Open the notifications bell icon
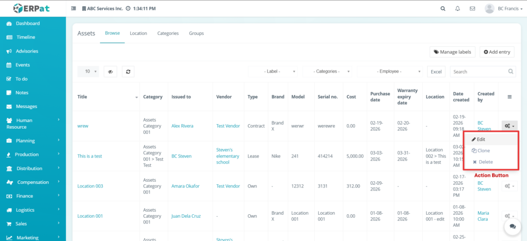 458,9
